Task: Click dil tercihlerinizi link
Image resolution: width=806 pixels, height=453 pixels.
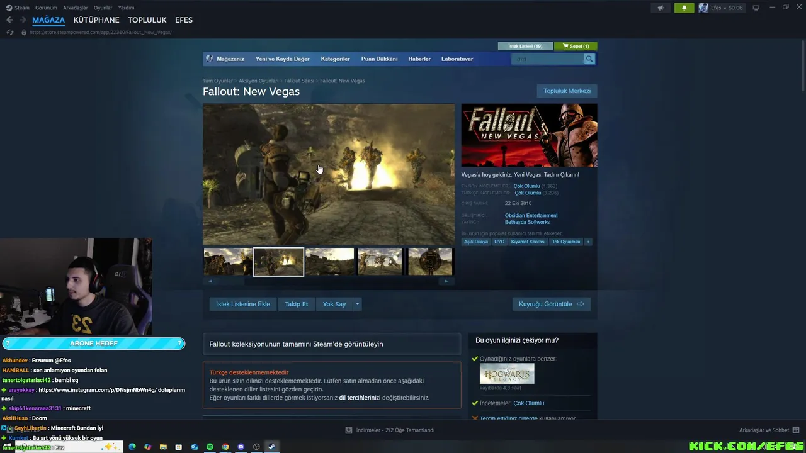Action: coord(360,398)
